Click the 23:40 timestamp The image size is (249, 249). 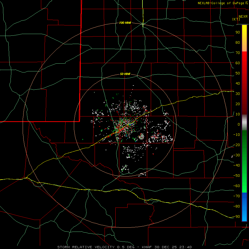(x=185, y=247)
